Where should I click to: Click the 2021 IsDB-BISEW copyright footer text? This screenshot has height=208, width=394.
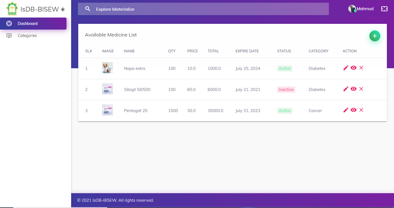(x=115, y=200)
